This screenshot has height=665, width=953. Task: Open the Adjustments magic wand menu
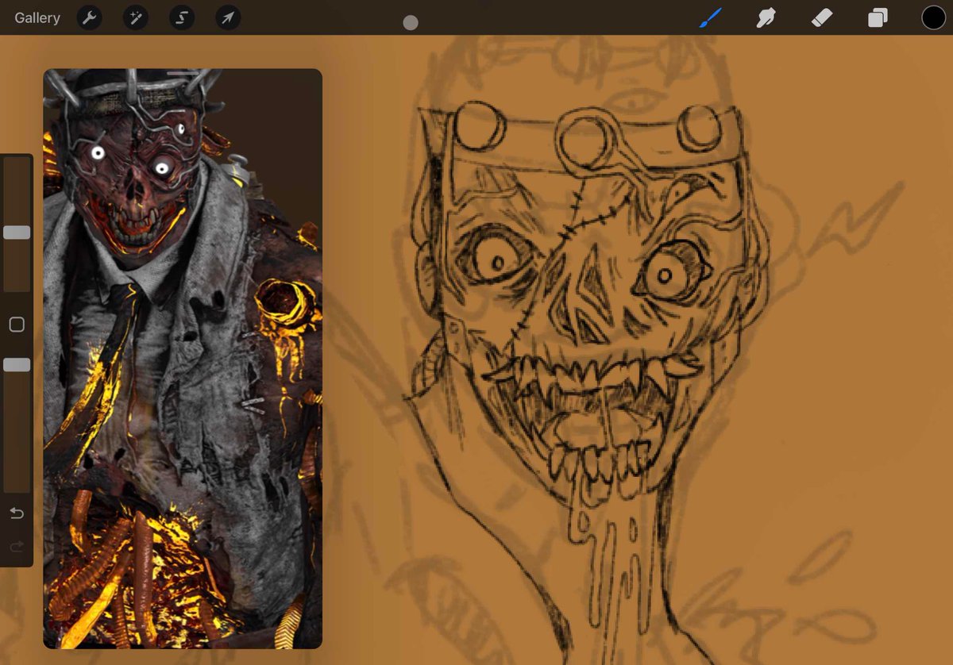(x=136, y=17)
